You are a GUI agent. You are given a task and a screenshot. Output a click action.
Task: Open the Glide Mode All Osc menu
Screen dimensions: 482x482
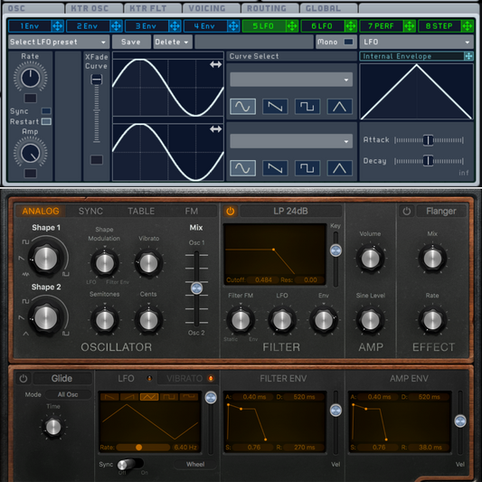68,394
